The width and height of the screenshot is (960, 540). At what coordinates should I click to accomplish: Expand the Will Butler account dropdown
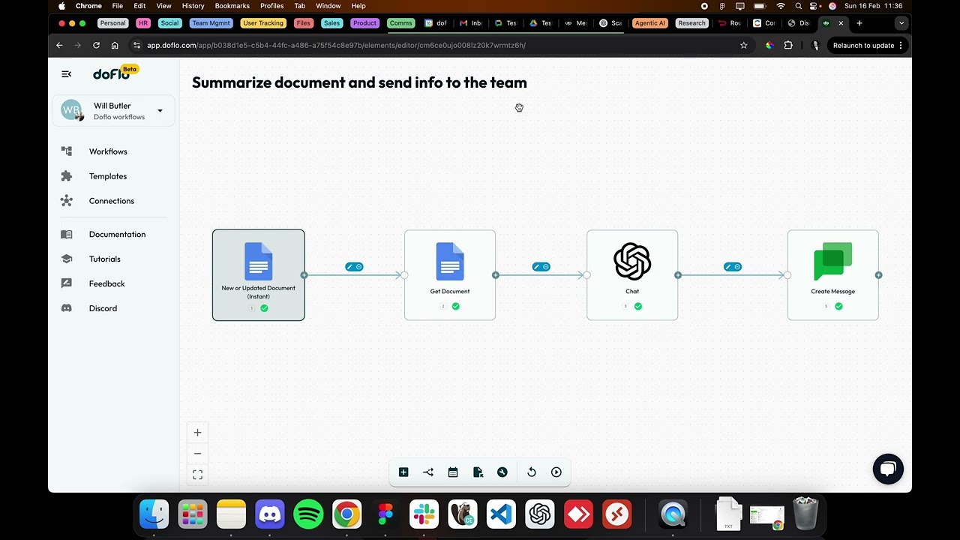(x=160, y=111)
